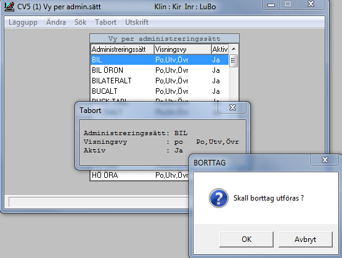Select the BILATERALT row

tap(160, 81)
